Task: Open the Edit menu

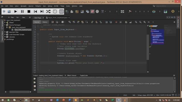Action: [x=7, y=6]
